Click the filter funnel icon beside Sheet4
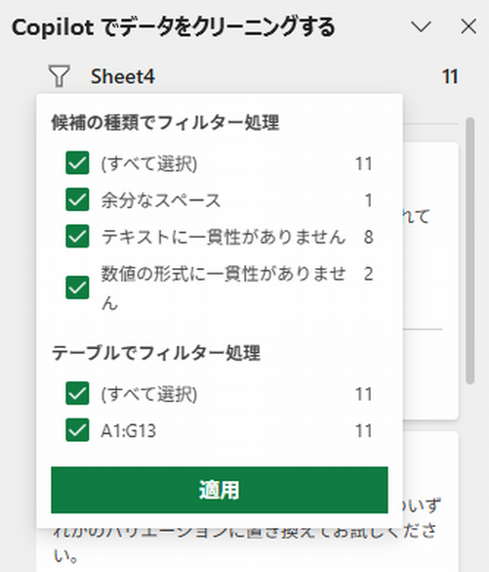The height and width of the screenshot is (572, 489). pos(59,76)
